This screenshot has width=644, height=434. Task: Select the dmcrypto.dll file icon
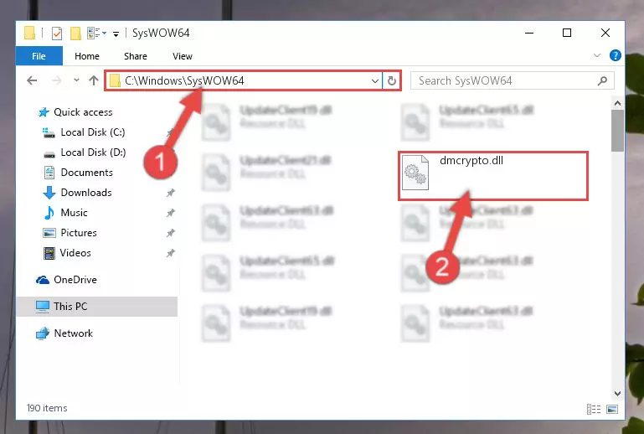(x=415, y=173)
